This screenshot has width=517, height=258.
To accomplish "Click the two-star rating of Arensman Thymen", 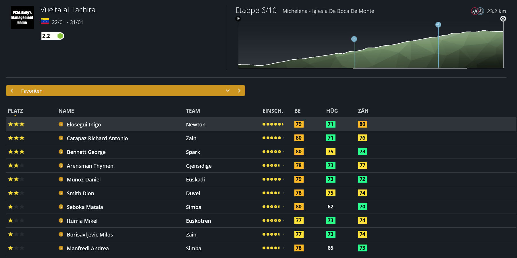I will tap(16, 165).
